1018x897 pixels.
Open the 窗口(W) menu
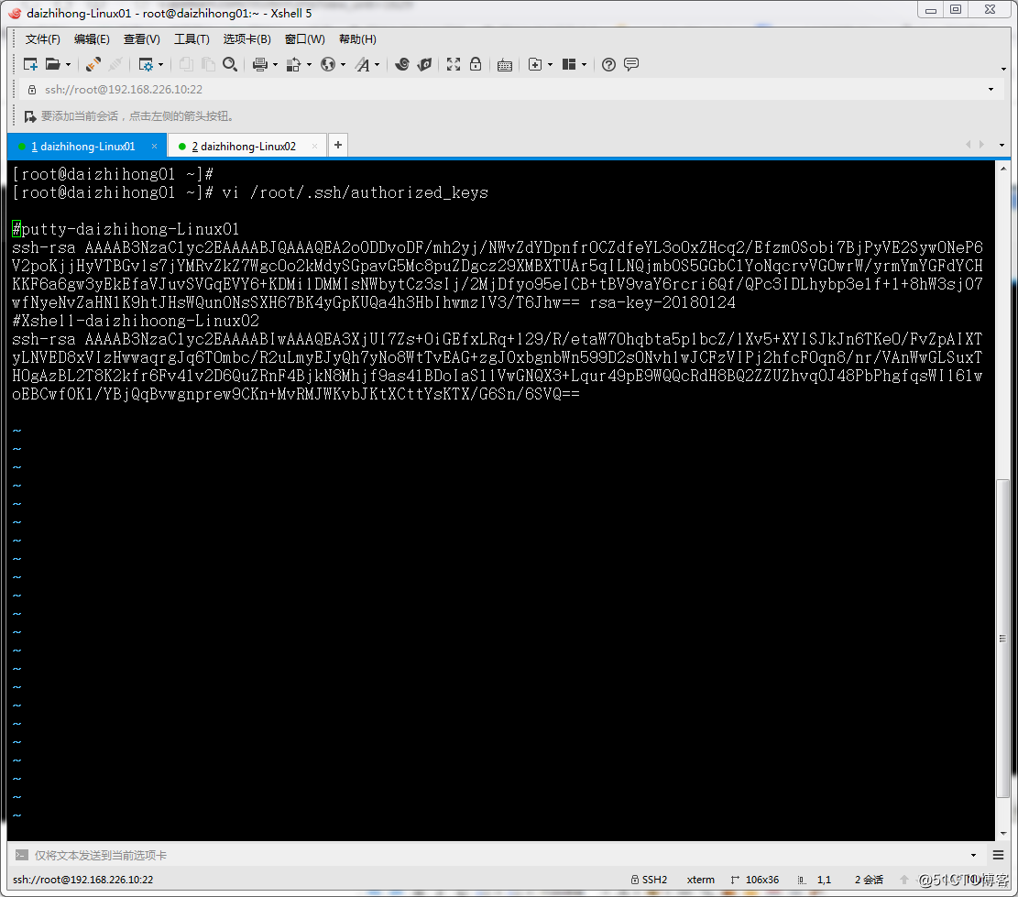point(304,39)
